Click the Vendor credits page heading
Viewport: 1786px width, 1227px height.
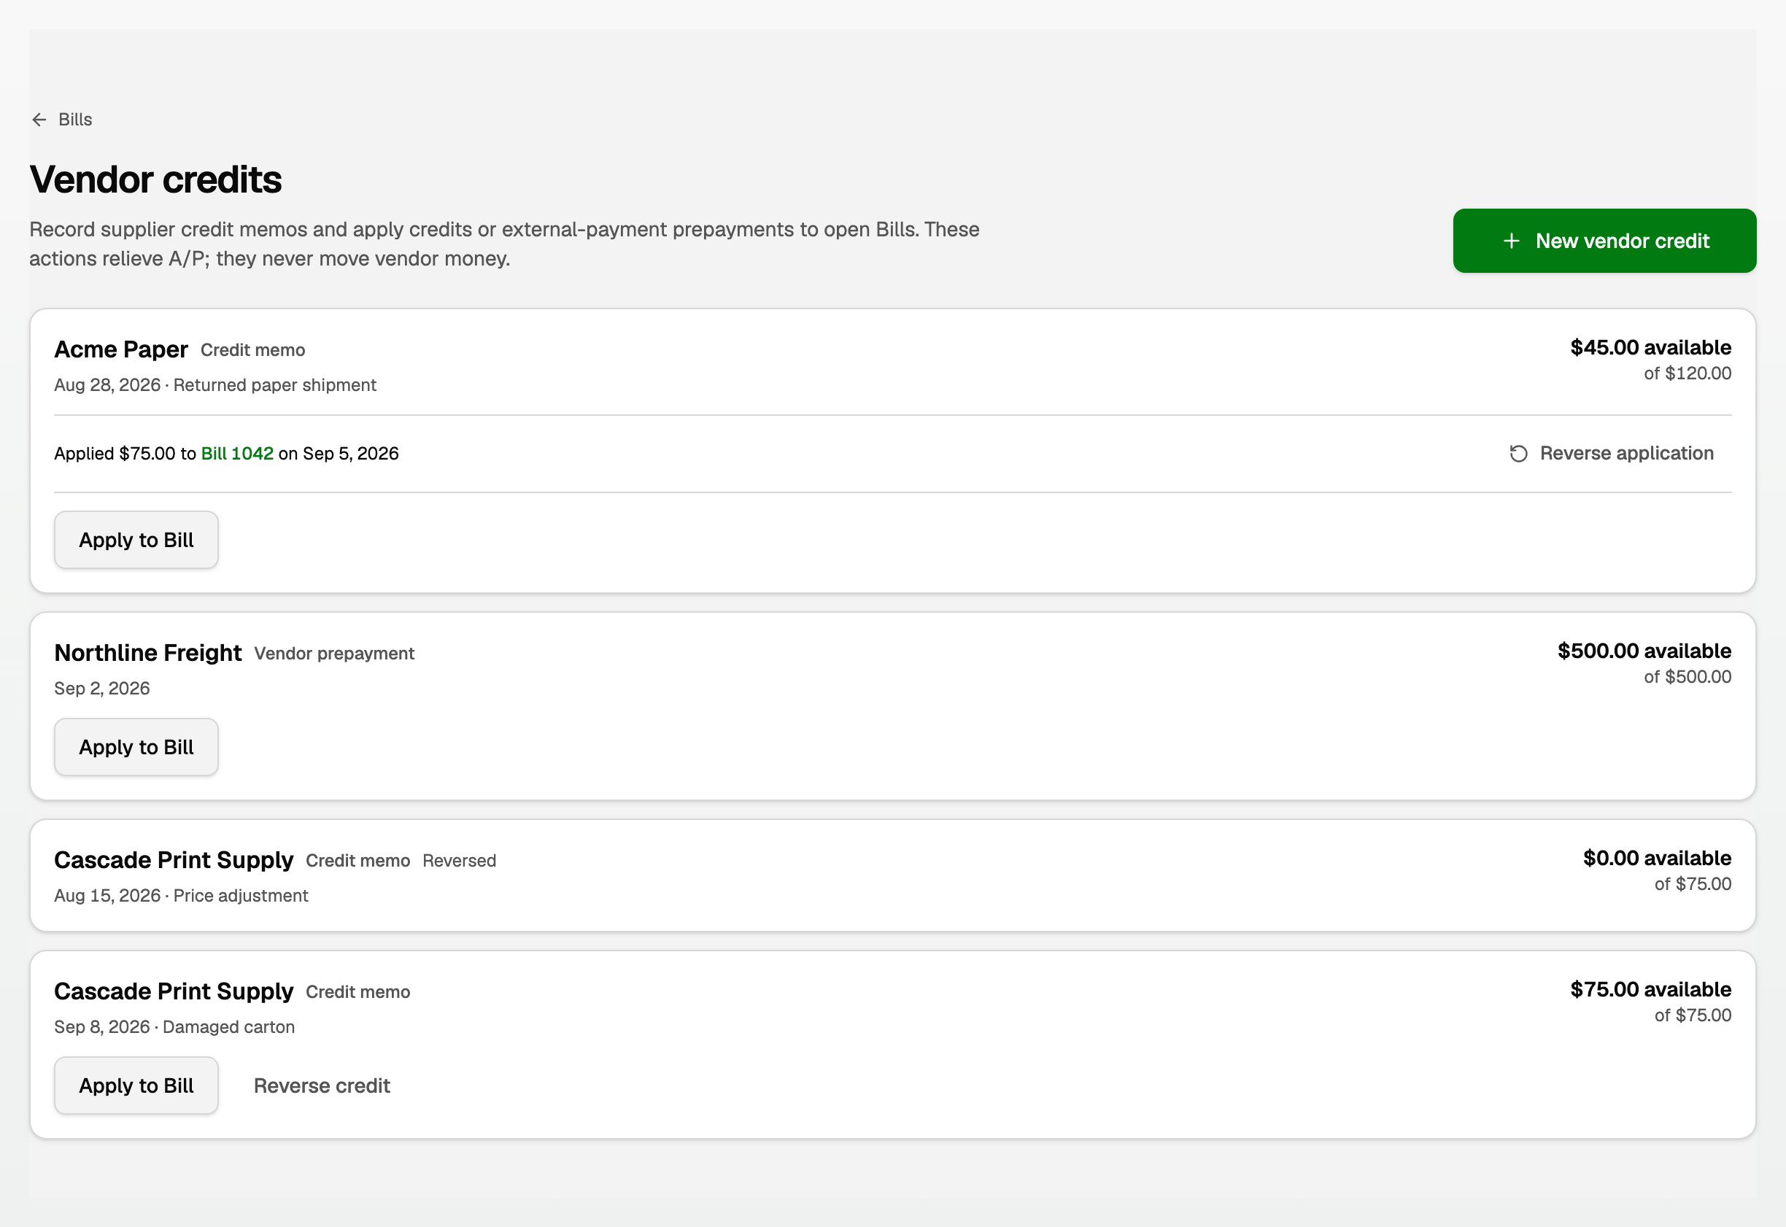pos(155,179)
